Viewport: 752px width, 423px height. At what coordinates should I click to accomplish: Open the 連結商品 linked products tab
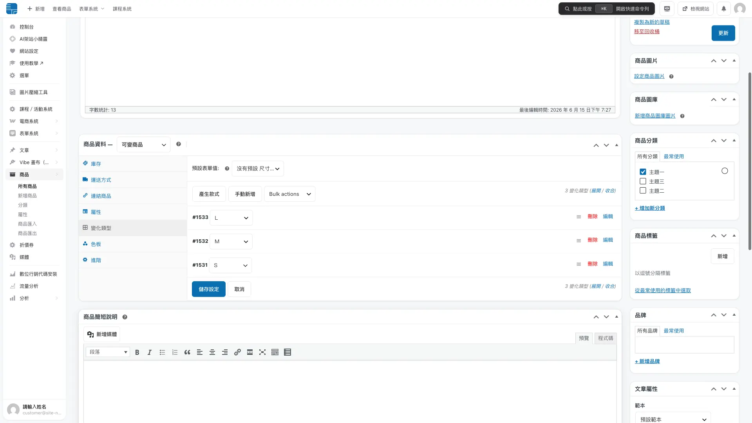click(133, 196)
